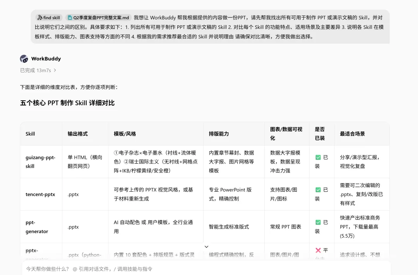Click the find skill chip in the message
Viewport: 418px width, 275px height.
[49, 17]
